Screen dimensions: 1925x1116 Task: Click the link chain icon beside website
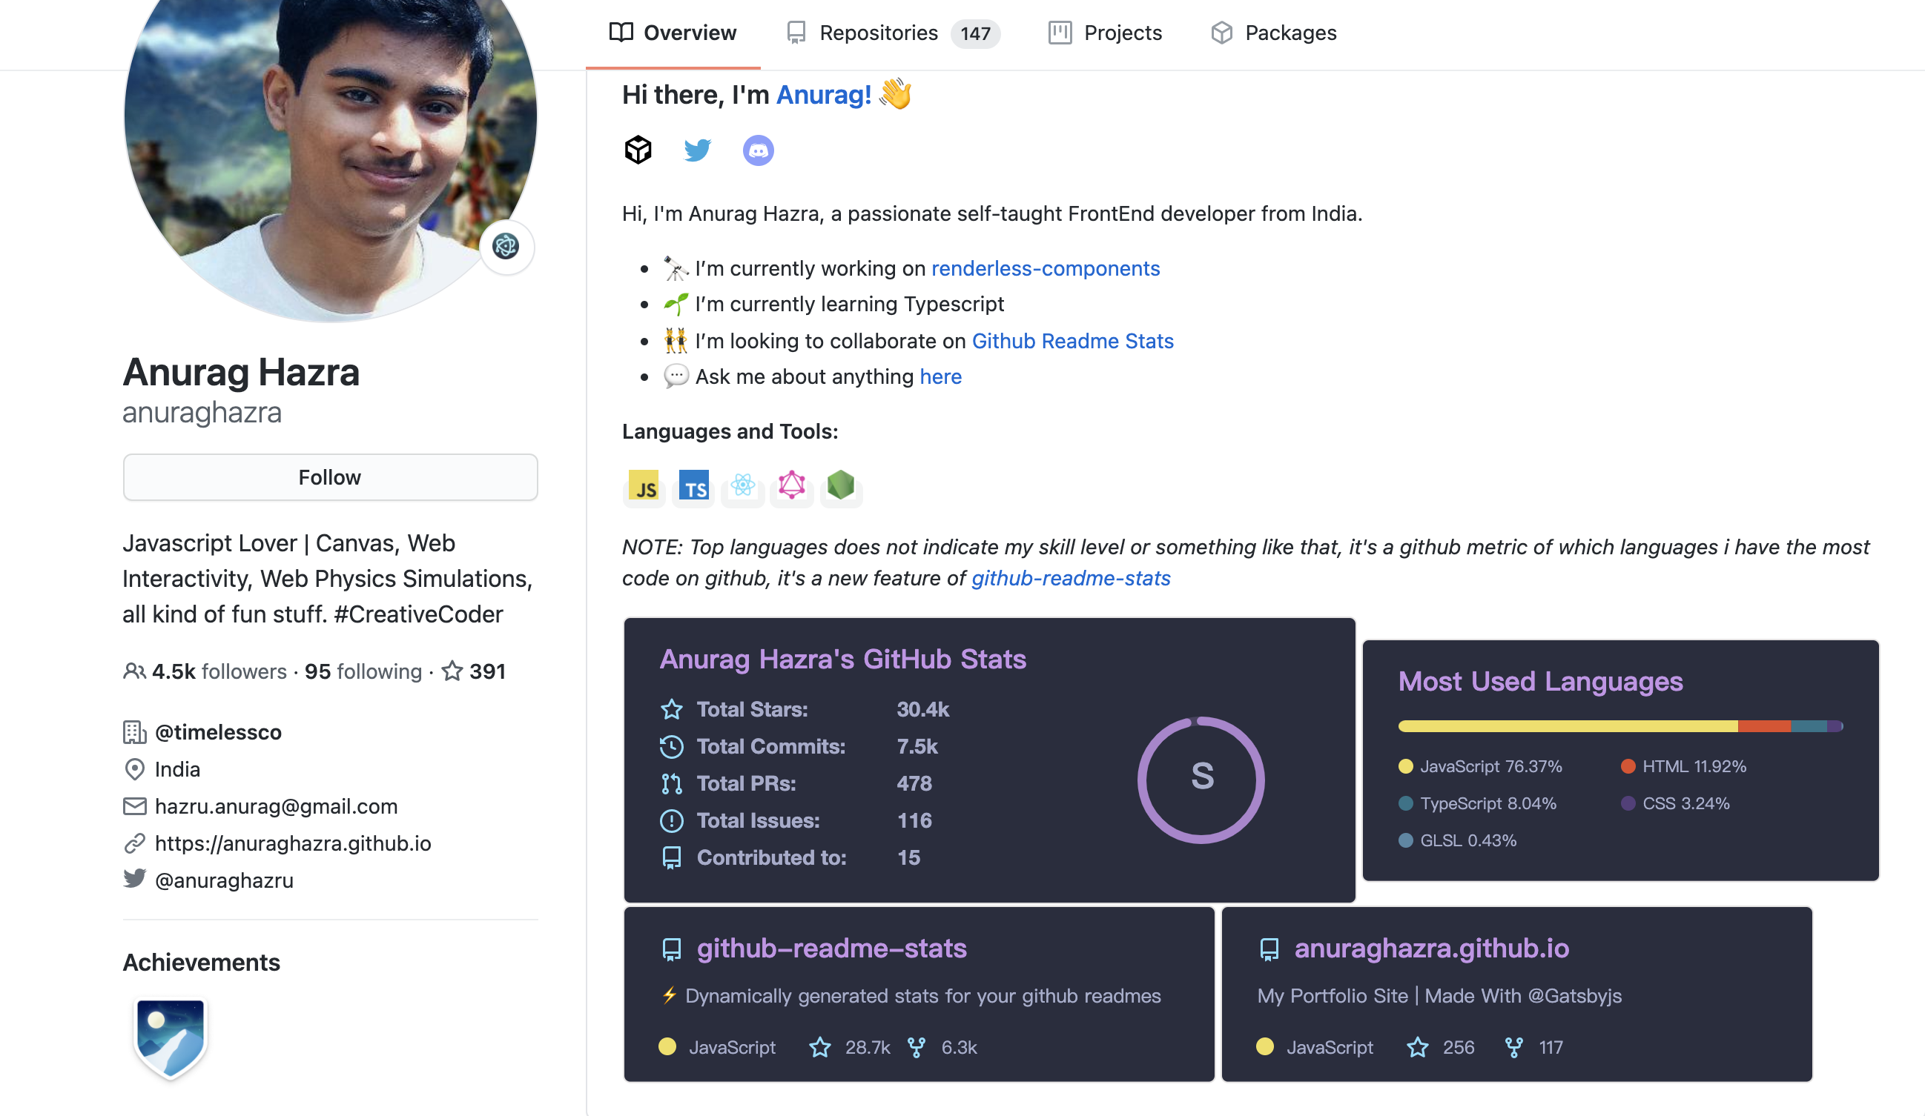click(134, 843)
